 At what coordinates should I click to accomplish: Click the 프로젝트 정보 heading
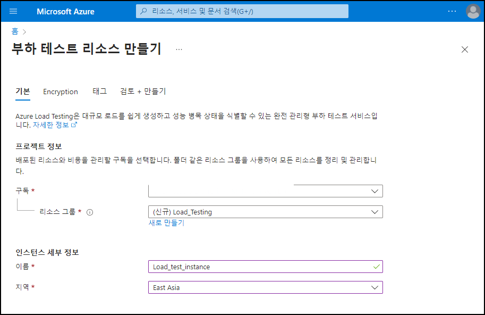(x=39, y=146)
